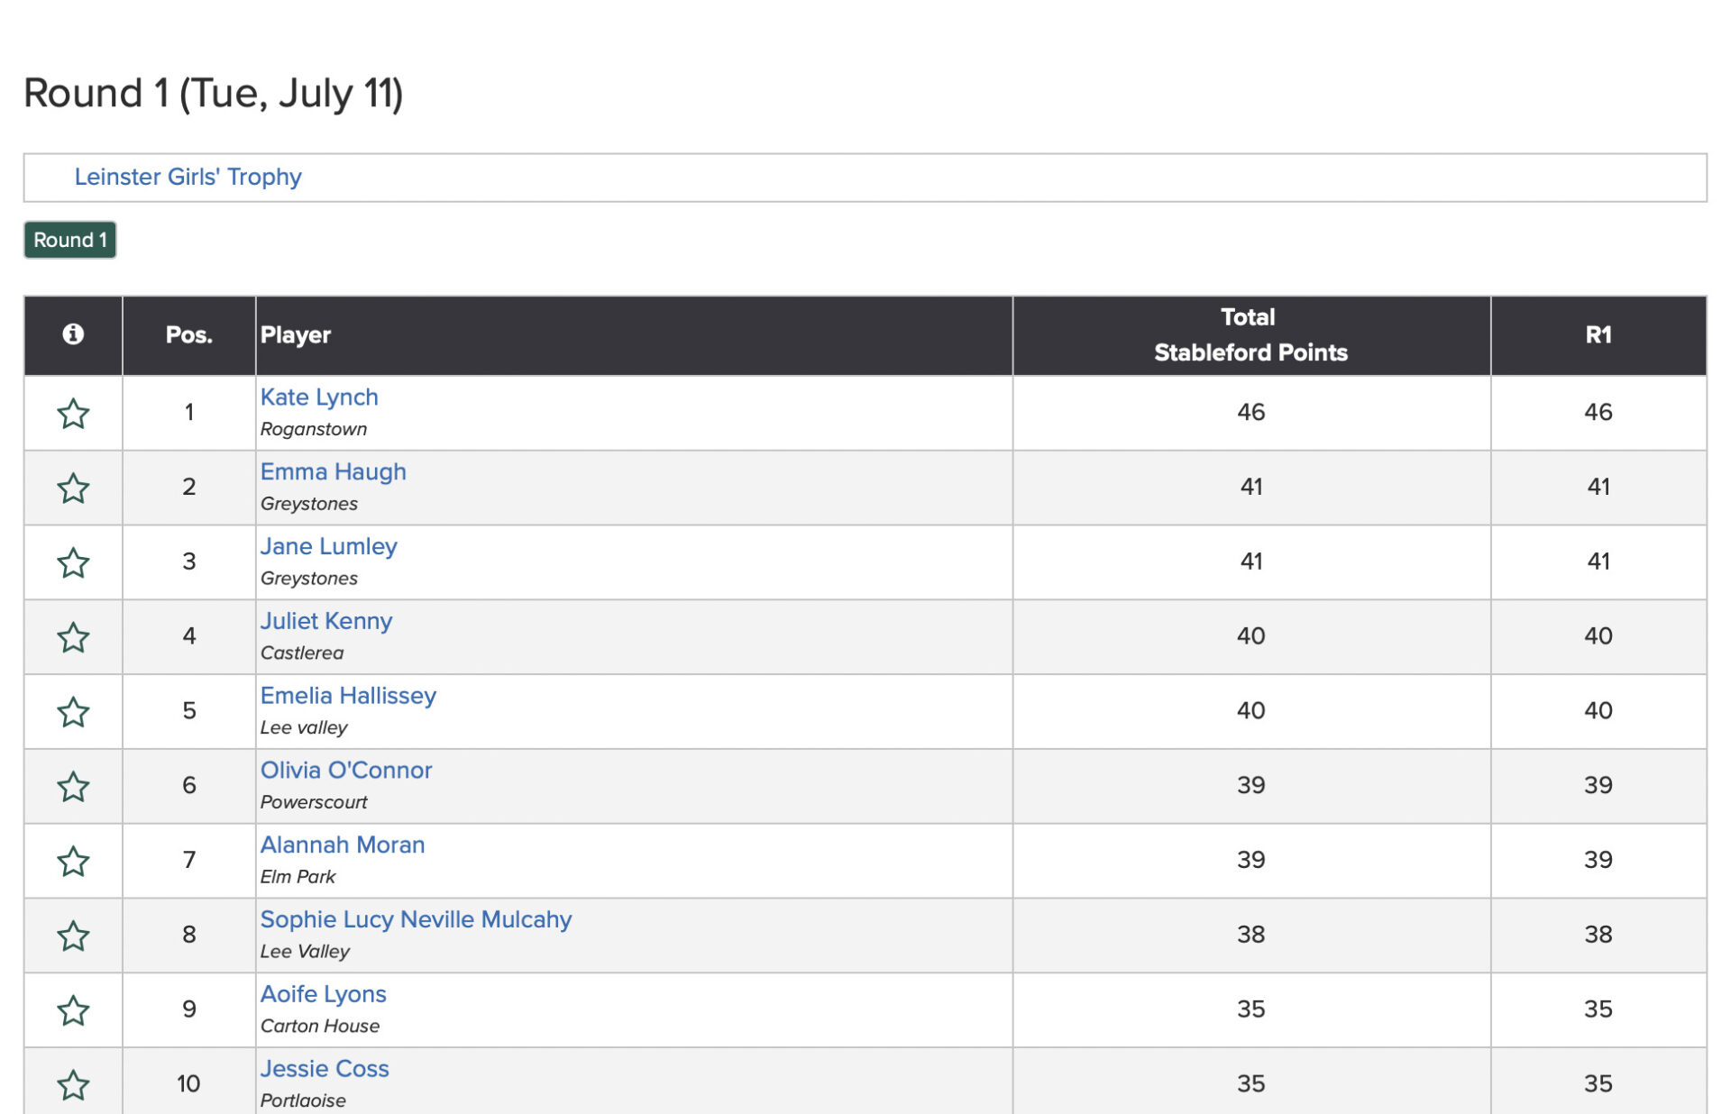Image resolution: width=1731 pixels, height=1114 pixels.
Task: Toggle the star for Jane Lumley
Action: tap(73, 563)
